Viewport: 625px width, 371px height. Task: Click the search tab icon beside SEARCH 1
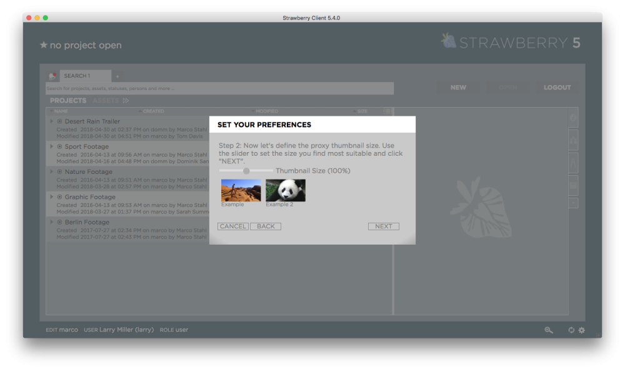53,76
